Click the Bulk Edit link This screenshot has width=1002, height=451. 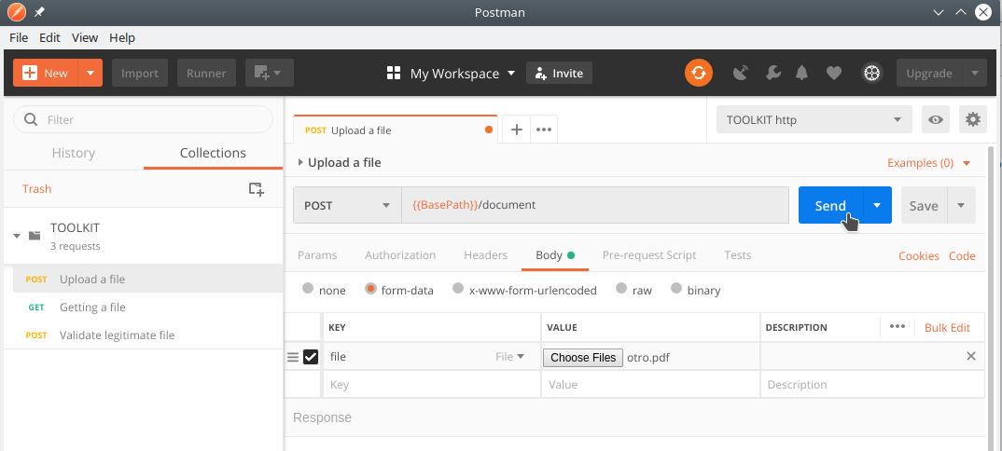pos(947,327)
